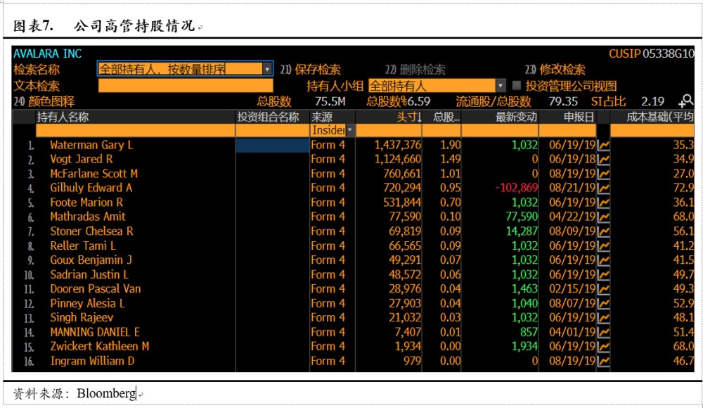
Task: Open chart icon for Waterman Gary L row
Action: coord(603,145)
